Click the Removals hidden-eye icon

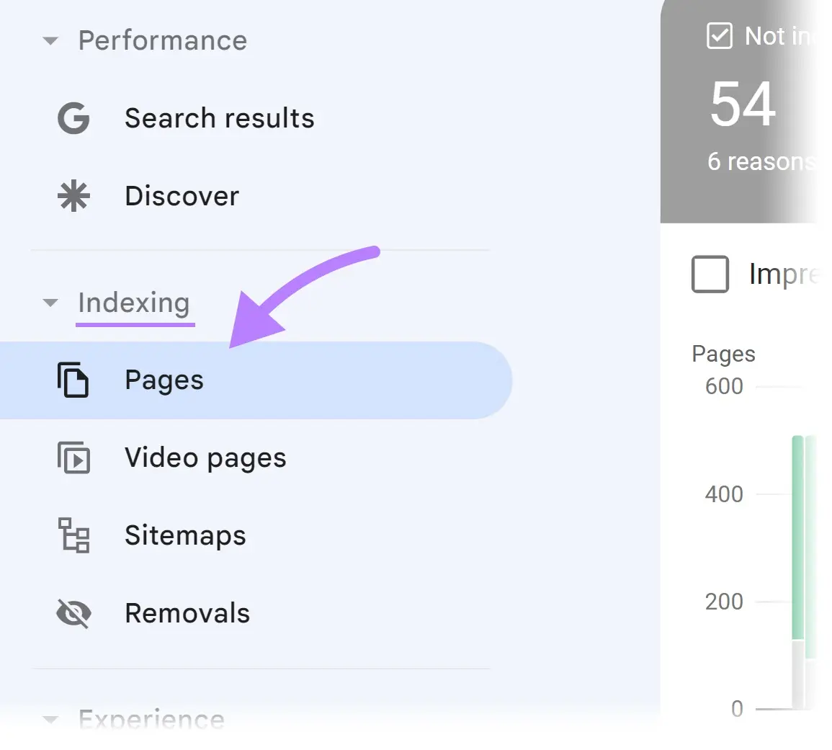pyautogui.click(x=73, y=613)
